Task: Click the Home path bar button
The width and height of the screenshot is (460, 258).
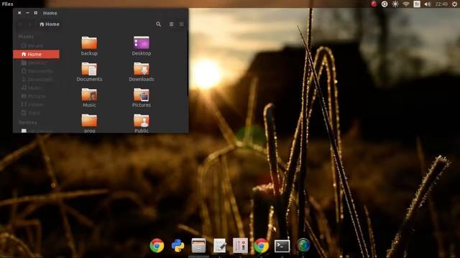Action: (50, 24)
